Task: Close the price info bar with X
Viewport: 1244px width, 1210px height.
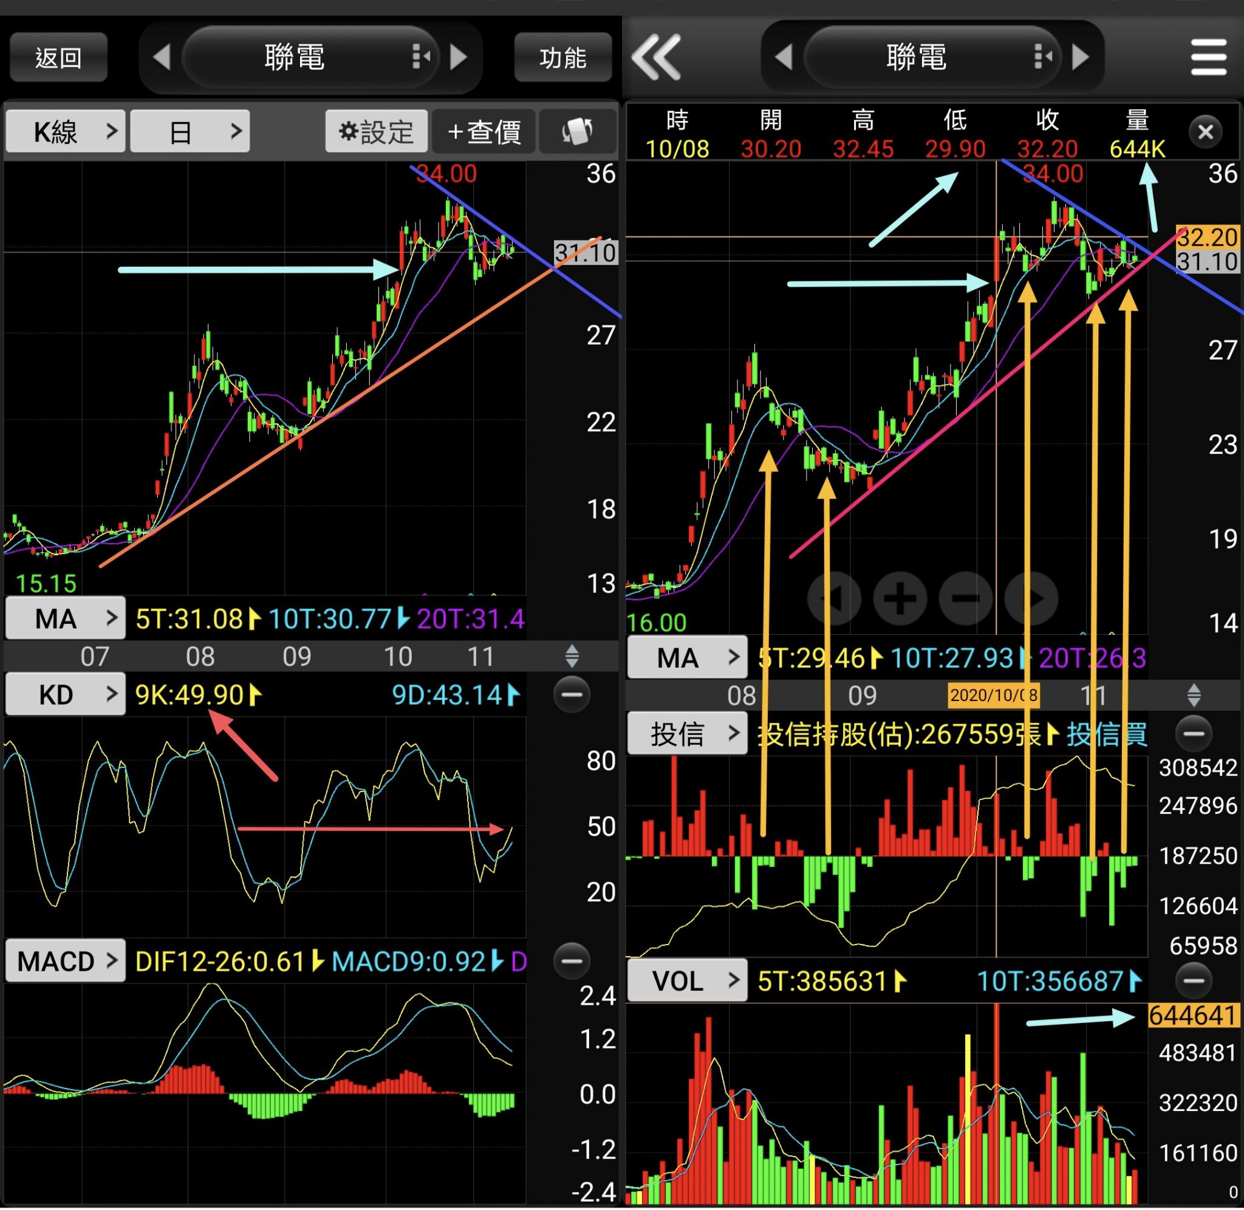Action: tap(1205, 132)
